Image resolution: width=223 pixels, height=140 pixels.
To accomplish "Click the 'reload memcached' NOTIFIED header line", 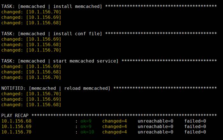I will point(56,88).
